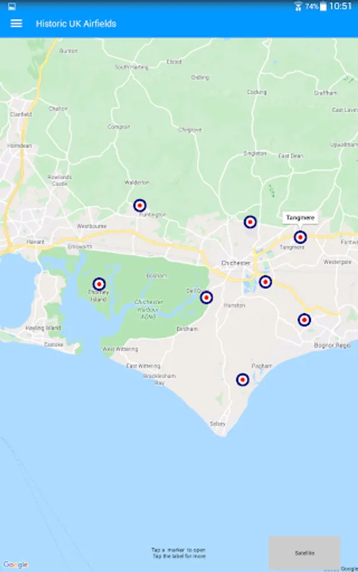This screenshot has height=572, width=358.
Task: Tap the airfield marker southeast of Chichester
Action: click(x=265, y=282)
